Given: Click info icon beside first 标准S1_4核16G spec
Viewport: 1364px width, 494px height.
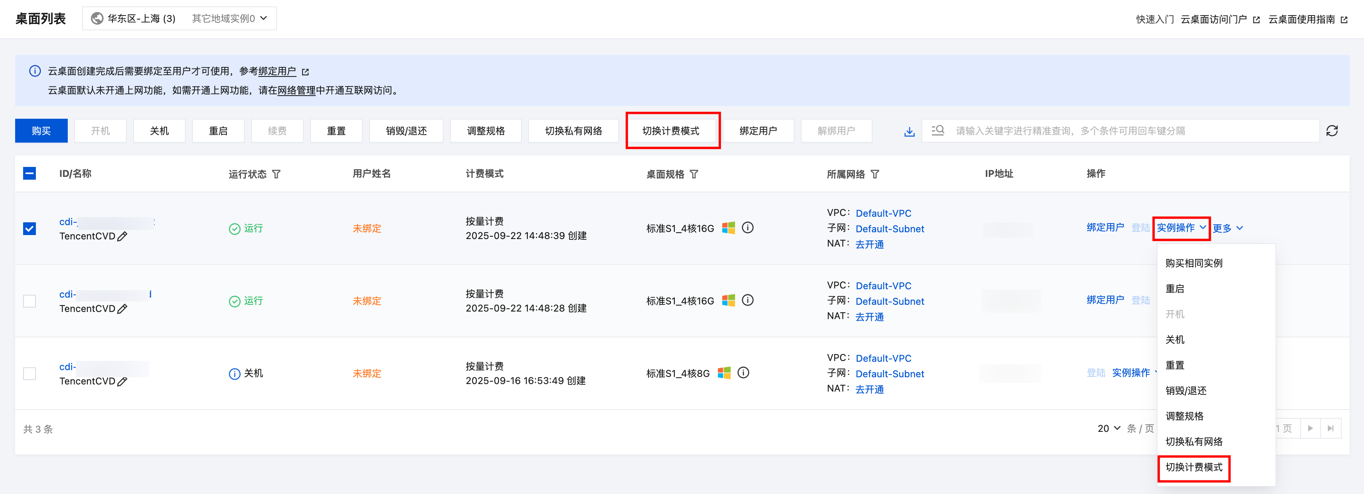Looking at the screenshot, I should point(747,227).
